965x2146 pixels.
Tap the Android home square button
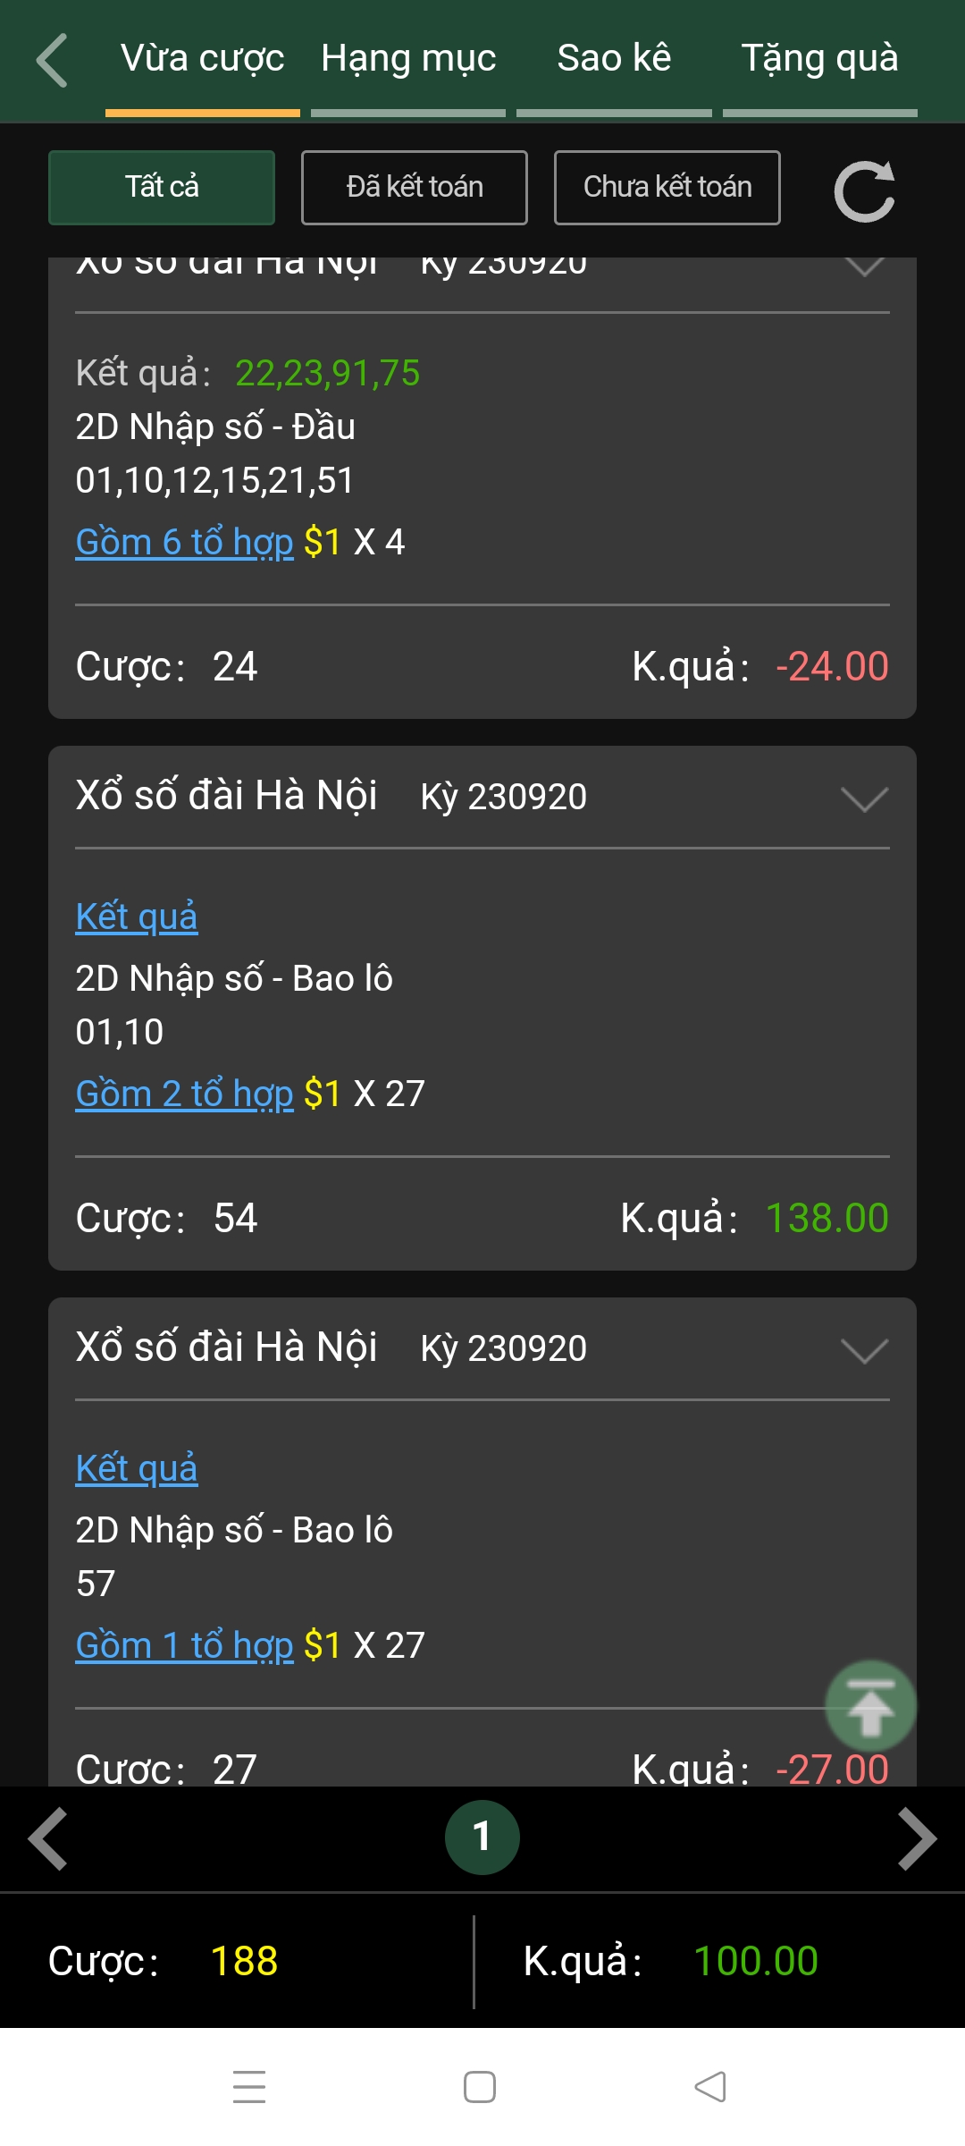pos(480,2086)
